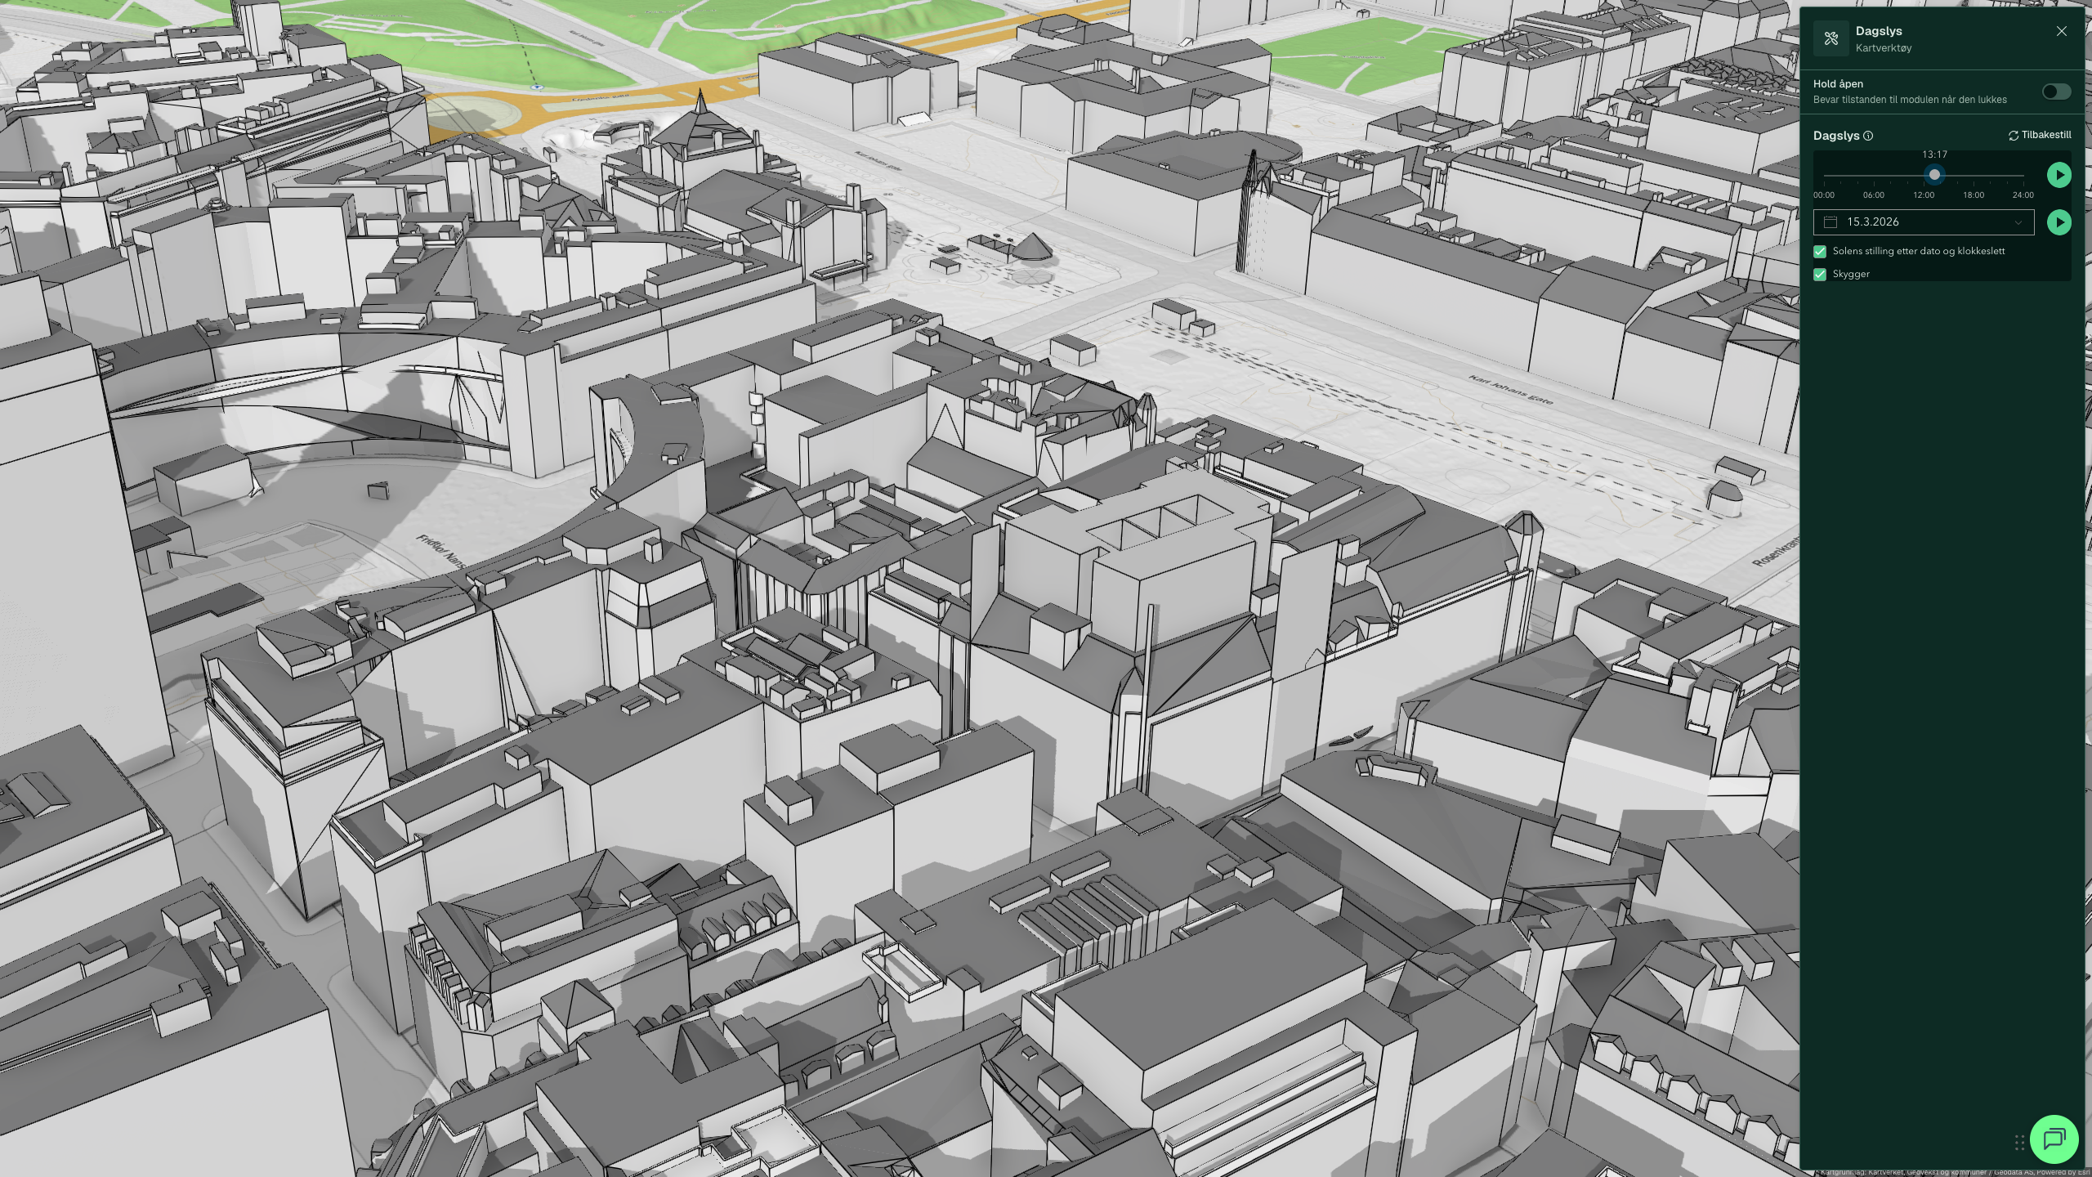Viewport: 2092px width, 1177px height.
Task: Open the 15.3.2026 date dropdown
Action: pyautogui.click(x=1924, y=222)
